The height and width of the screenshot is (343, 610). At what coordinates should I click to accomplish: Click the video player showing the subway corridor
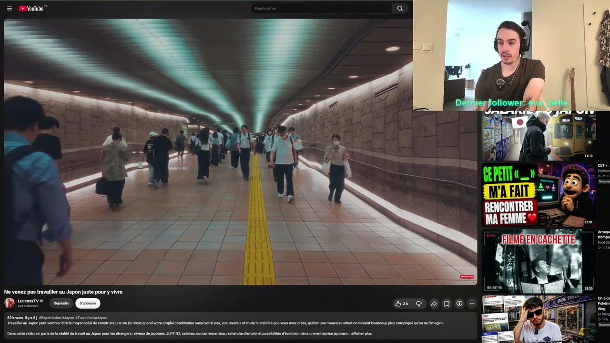point(241,152)
